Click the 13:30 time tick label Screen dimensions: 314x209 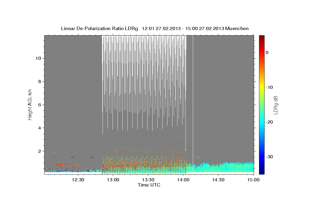[x=148, y=180]
